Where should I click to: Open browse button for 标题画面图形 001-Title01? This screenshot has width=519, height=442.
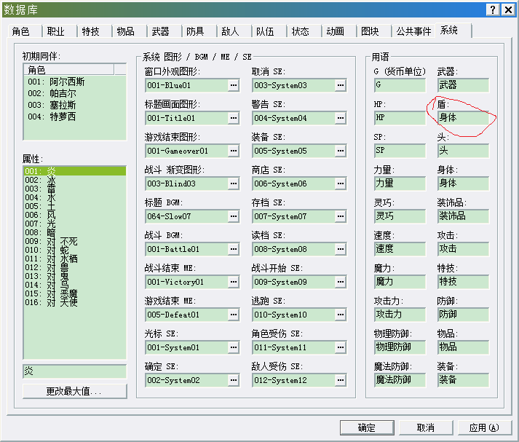click(x=234, y=118)
